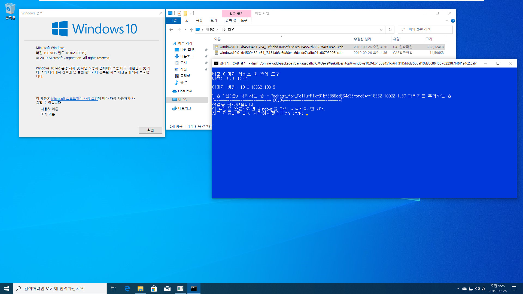Open Microsoft Store from taskbar
This screenshot has height=294, width=523.
click(154, 289)
